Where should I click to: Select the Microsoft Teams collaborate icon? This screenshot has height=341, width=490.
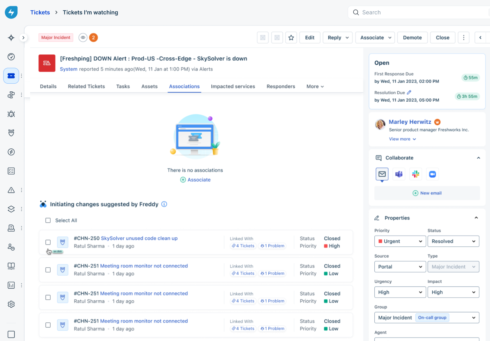399,174
